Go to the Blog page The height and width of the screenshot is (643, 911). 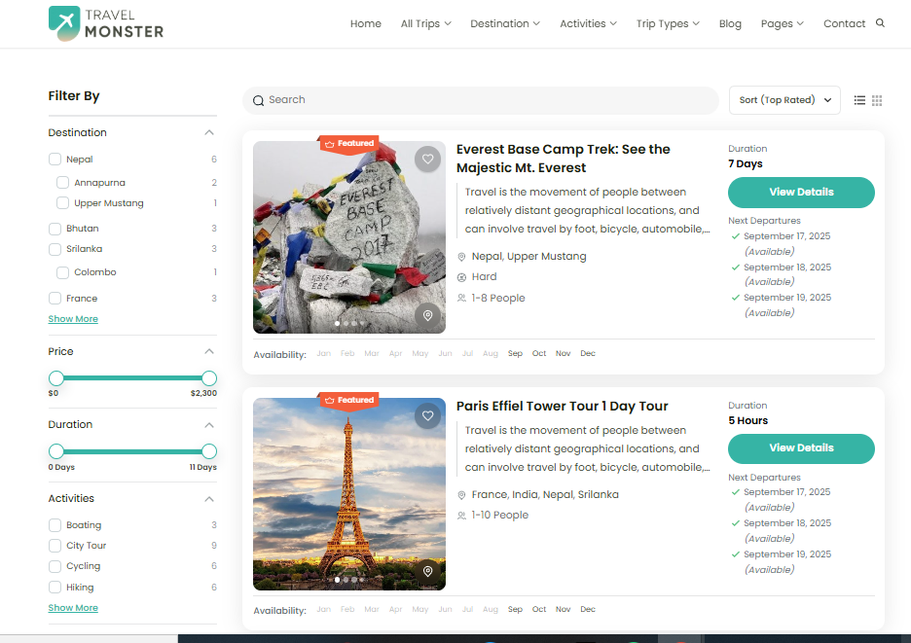pos(730,23)
